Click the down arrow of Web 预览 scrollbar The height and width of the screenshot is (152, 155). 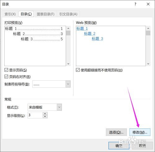tap(148, 64)
